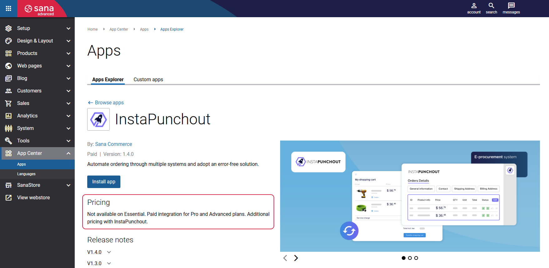Viewport: 549px width, 268px height.
Task: Expand the Design & Layout chevron
Action: point(68,41)
